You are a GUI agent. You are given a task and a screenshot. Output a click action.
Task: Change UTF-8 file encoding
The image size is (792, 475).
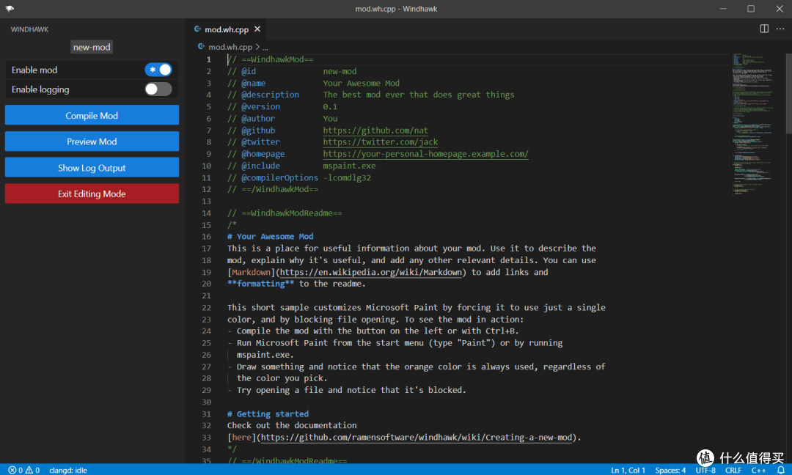pyautogui.click(x=705, y=470)
